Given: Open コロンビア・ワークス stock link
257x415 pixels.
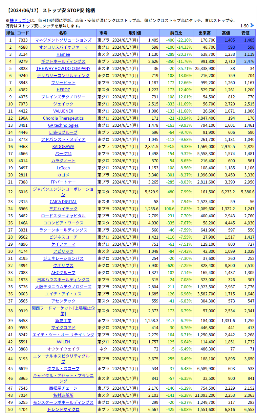Looking at the screenshot, I should point(63,223).
